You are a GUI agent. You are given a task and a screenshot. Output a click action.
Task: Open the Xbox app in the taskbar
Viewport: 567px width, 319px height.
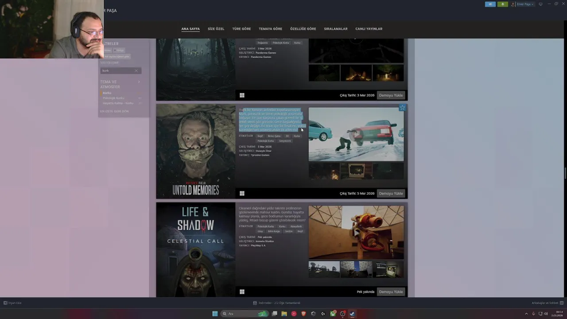click(x=333, y=314)
